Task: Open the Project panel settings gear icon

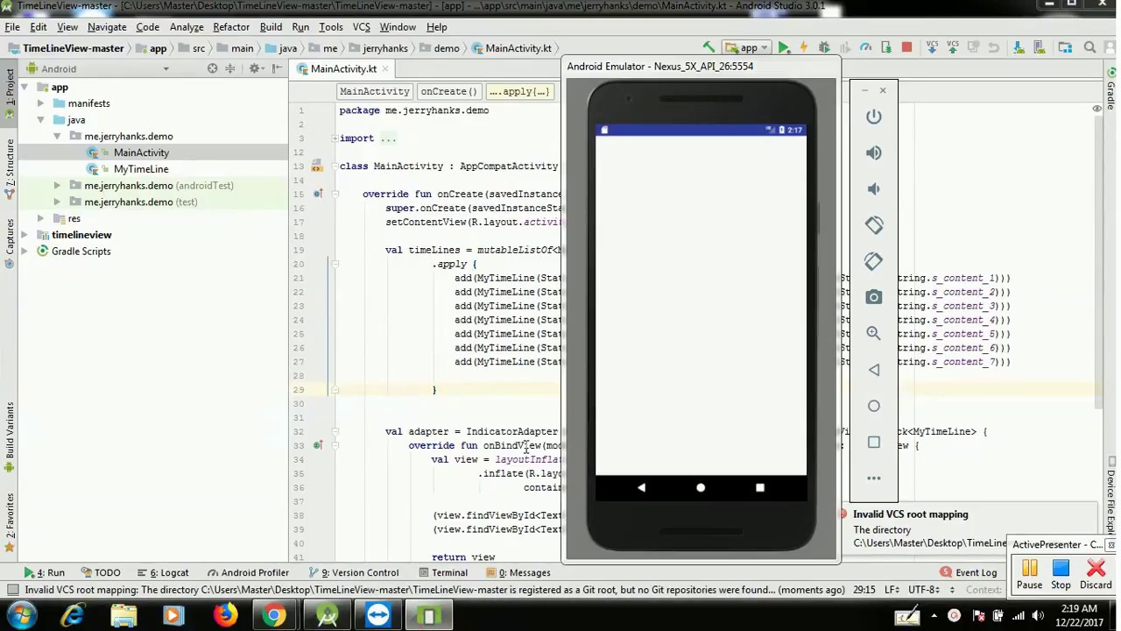Action: click(255, 68)
